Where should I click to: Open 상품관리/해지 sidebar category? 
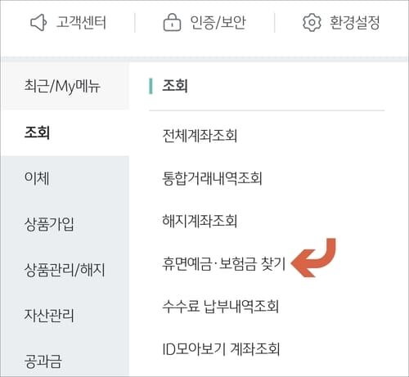[65, 270]
